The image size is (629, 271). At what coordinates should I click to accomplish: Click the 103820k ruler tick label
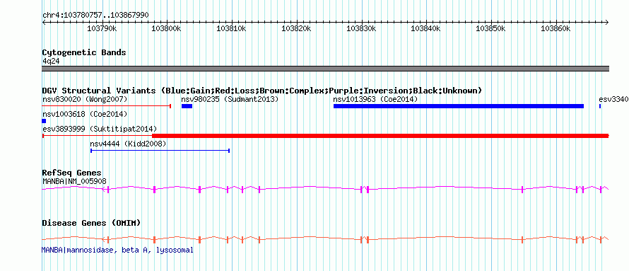(296, 28)
